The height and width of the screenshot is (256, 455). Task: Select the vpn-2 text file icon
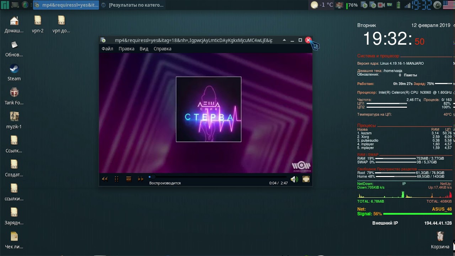pyautogui.click(x=38, y=25)
